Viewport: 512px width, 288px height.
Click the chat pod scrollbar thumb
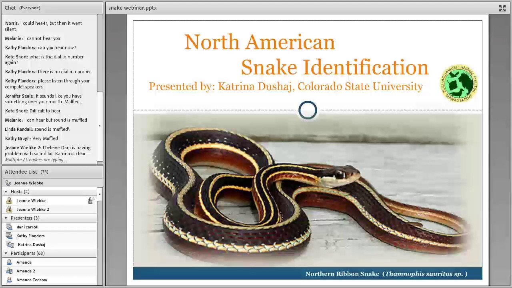pos(100,126)
